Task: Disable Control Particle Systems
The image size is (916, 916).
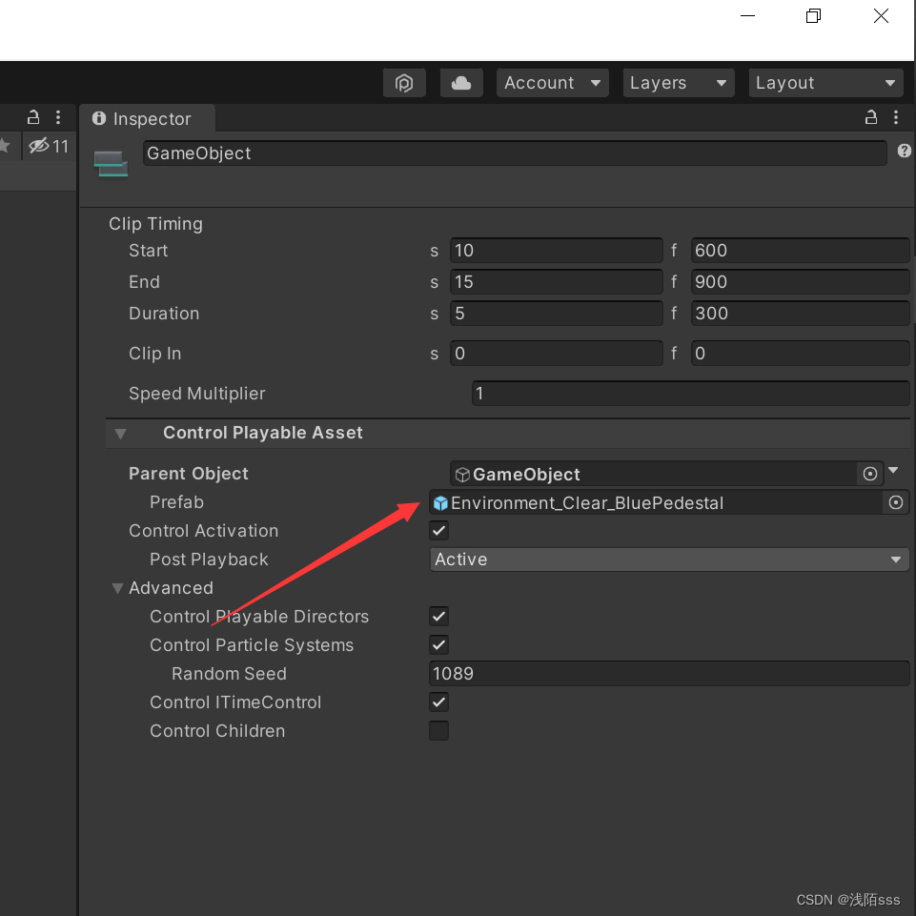Action: 438,645
